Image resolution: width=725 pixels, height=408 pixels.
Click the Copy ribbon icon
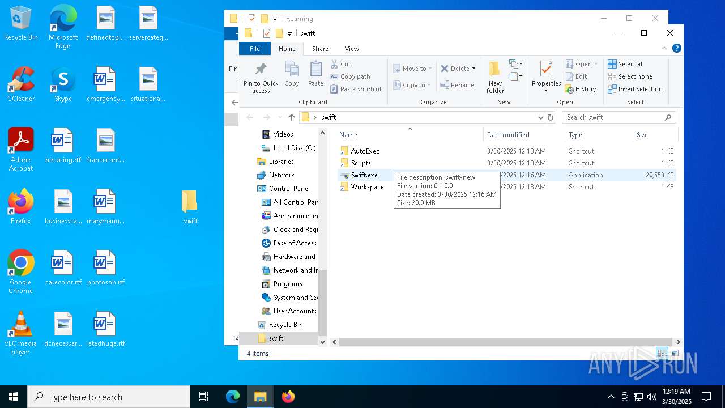click(292, 74)
